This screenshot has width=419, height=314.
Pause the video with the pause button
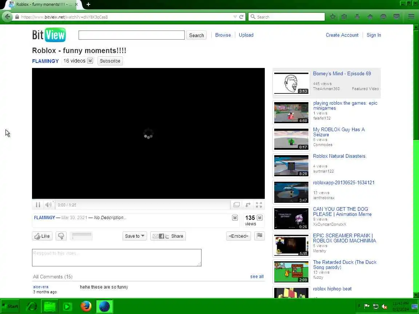click(x=38, y=205)
